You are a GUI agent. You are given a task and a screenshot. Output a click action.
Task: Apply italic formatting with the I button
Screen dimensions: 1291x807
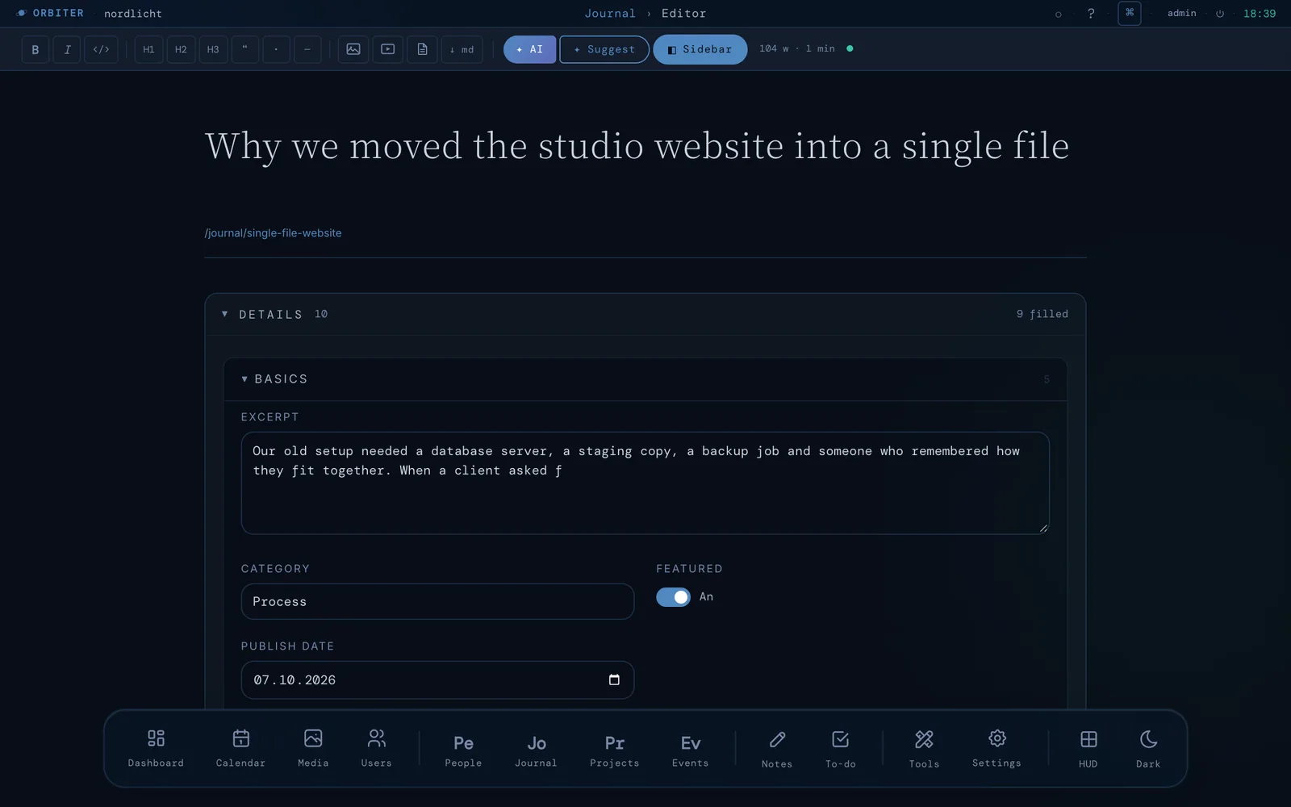click(67, 49)
